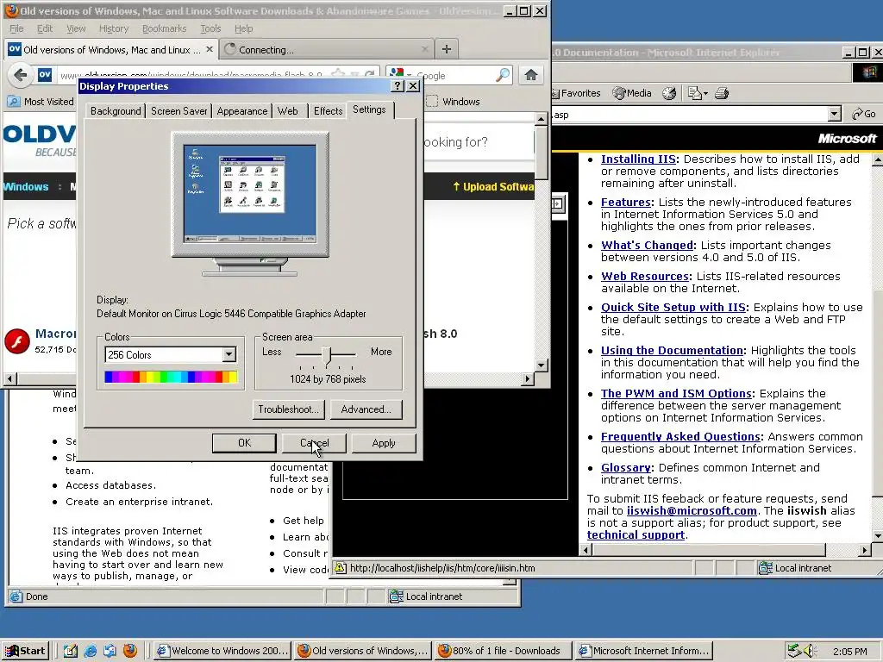This screenshot has height=662, width=883.
Task: Switch to the Background tab
Action: click(x=116, y=111)
